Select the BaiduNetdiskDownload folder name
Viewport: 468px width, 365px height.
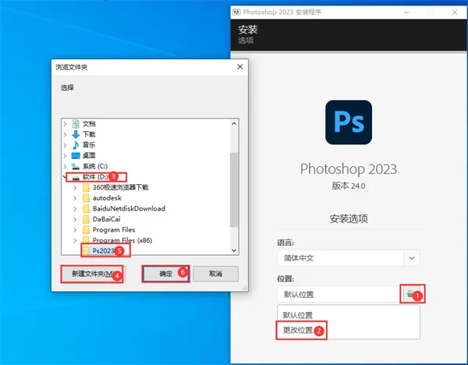[129, 208]
